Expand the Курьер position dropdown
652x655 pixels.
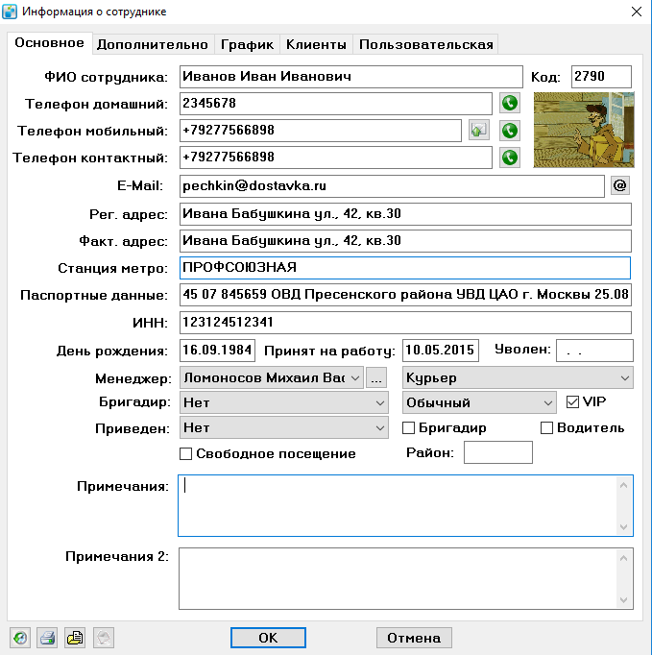tap(518, 377)
